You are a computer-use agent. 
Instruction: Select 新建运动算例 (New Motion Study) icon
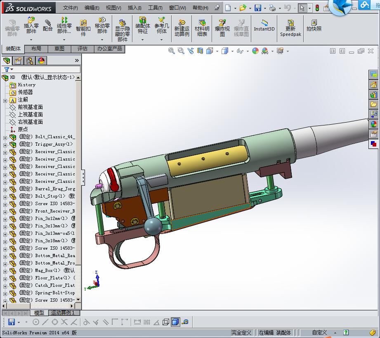tap(182, 28)
